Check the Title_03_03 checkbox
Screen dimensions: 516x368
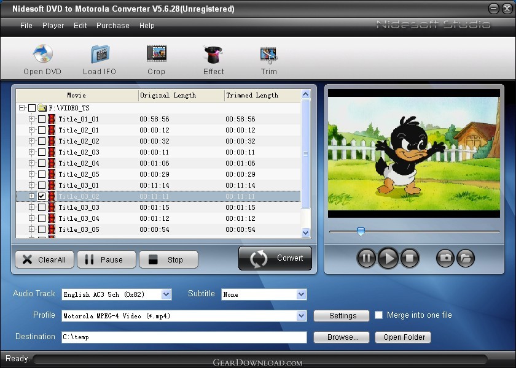[x=42, y=207]
